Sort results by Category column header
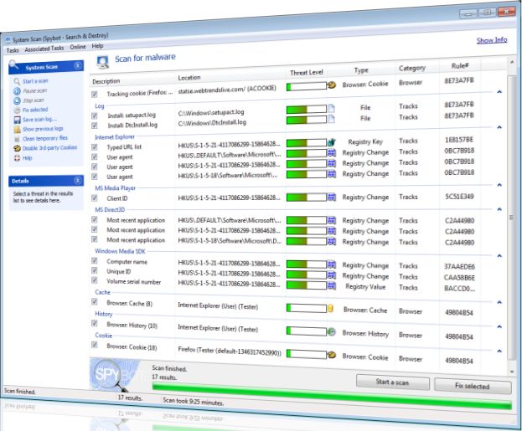Image resolution: width=522 pixels, height=431 pixels. 412,68
